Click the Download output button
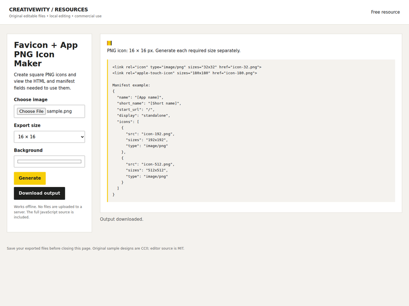Screen dimensions: 409x306 (x=39, y=193)
